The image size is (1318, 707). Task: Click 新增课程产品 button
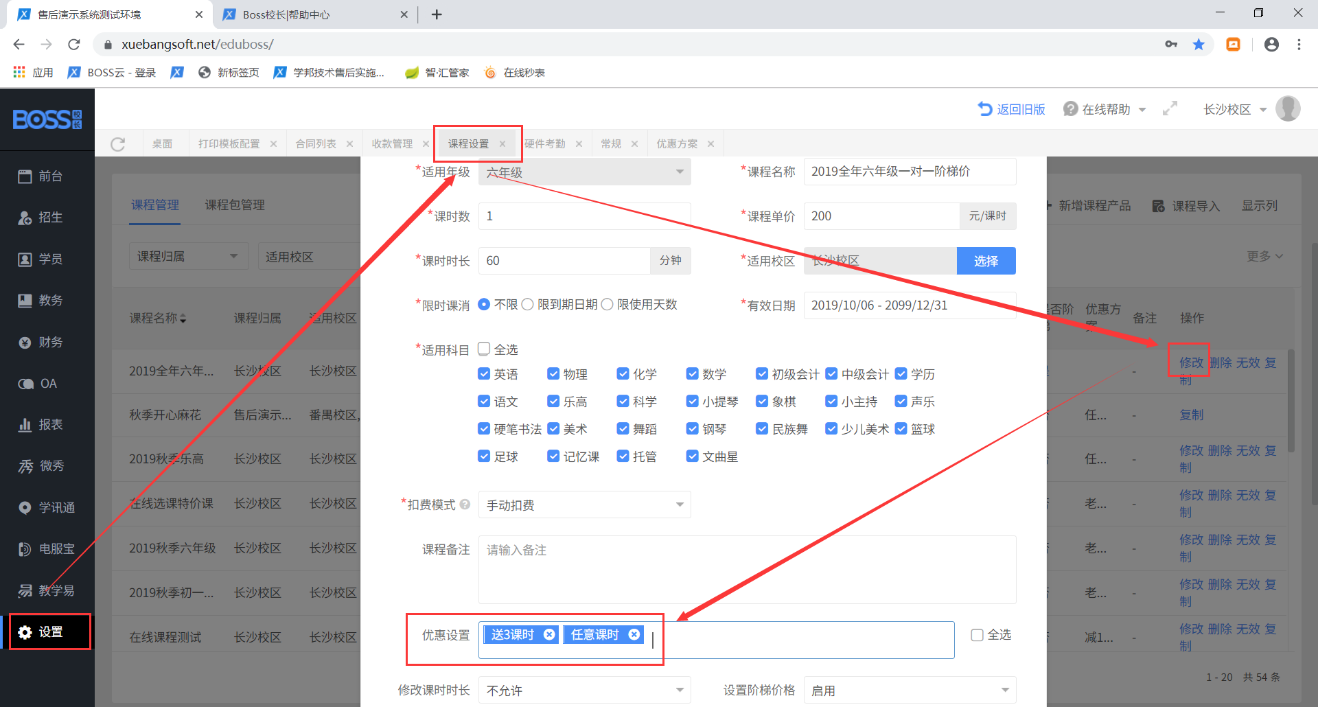click(x=1089, y=205)
